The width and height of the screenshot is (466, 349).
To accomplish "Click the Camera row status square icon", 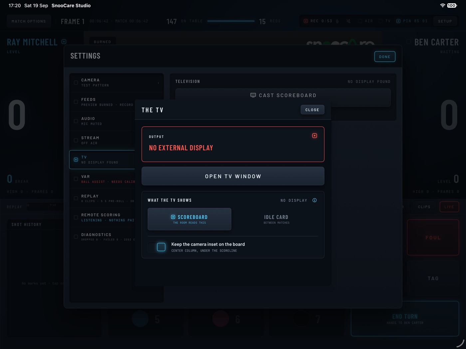I will [76, 82].
